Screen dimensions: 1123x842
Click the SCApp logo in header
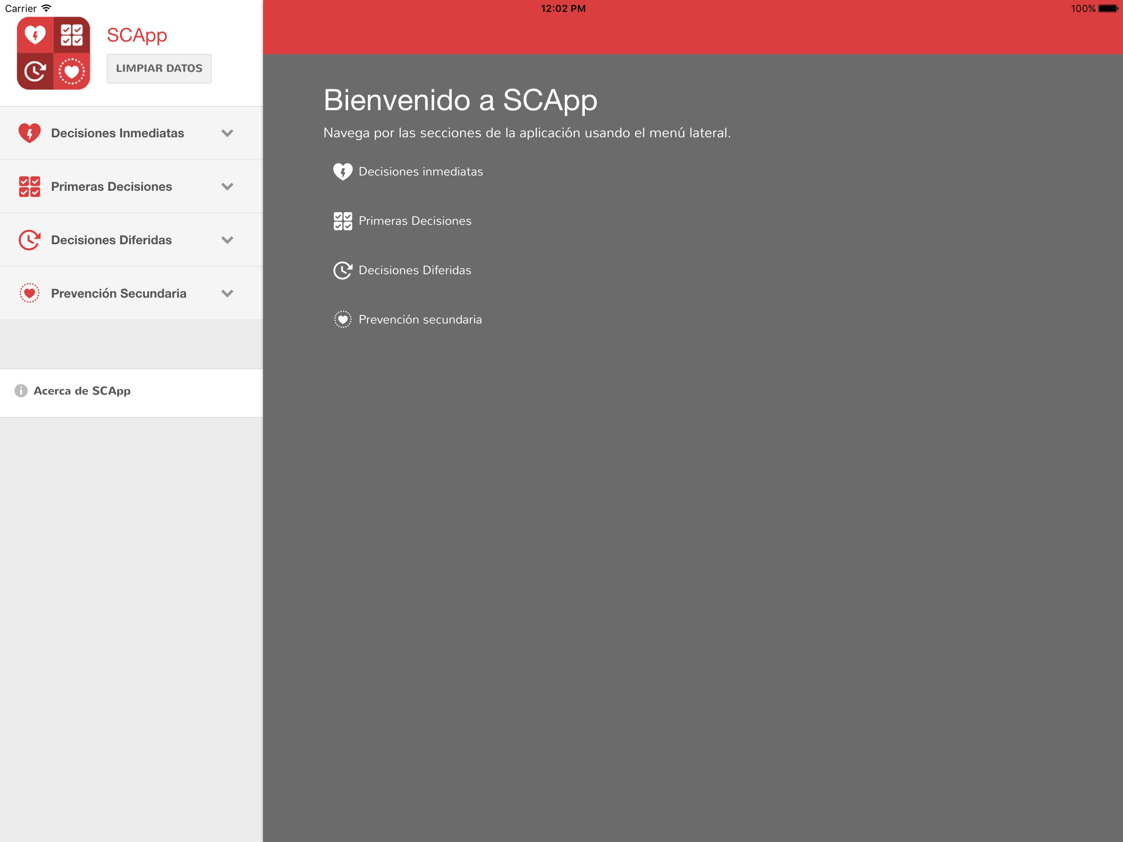53,53
